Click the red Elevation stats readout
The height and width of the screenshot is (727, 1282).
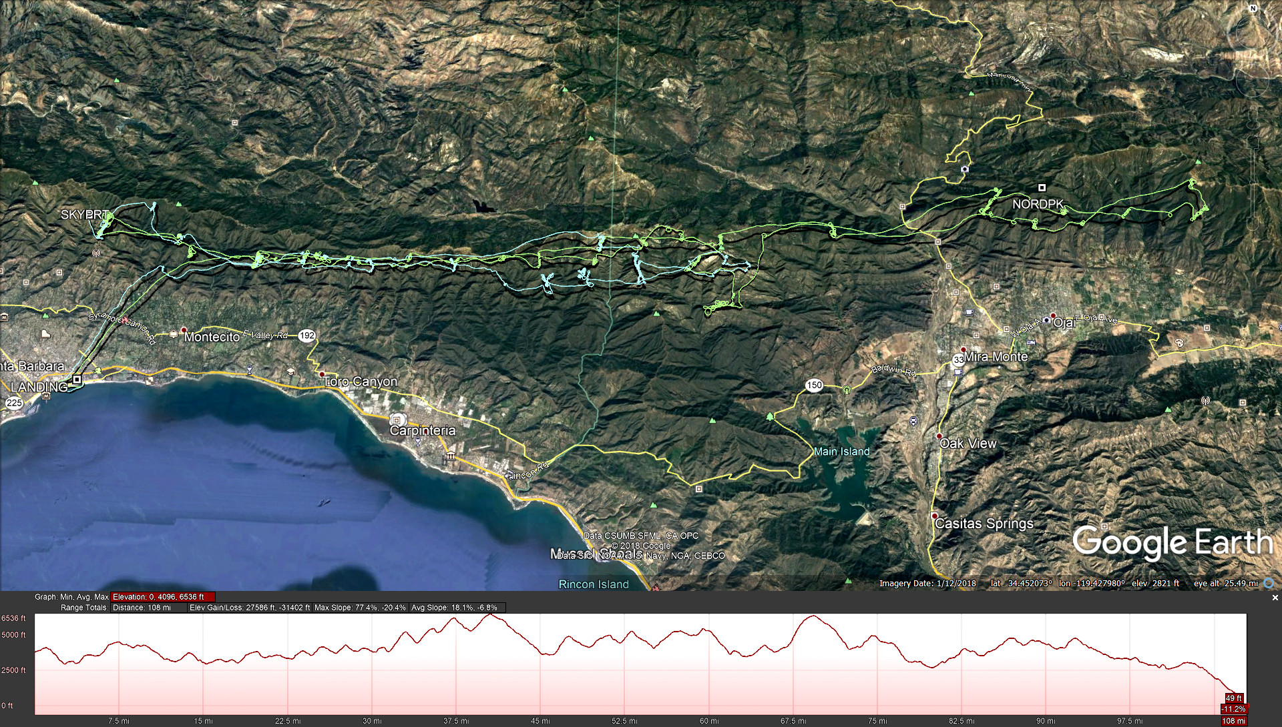click(163, 597)
